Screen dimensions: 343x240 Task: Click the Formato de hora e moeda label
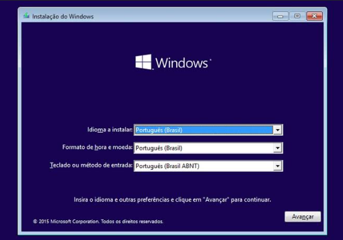[97, 148]
